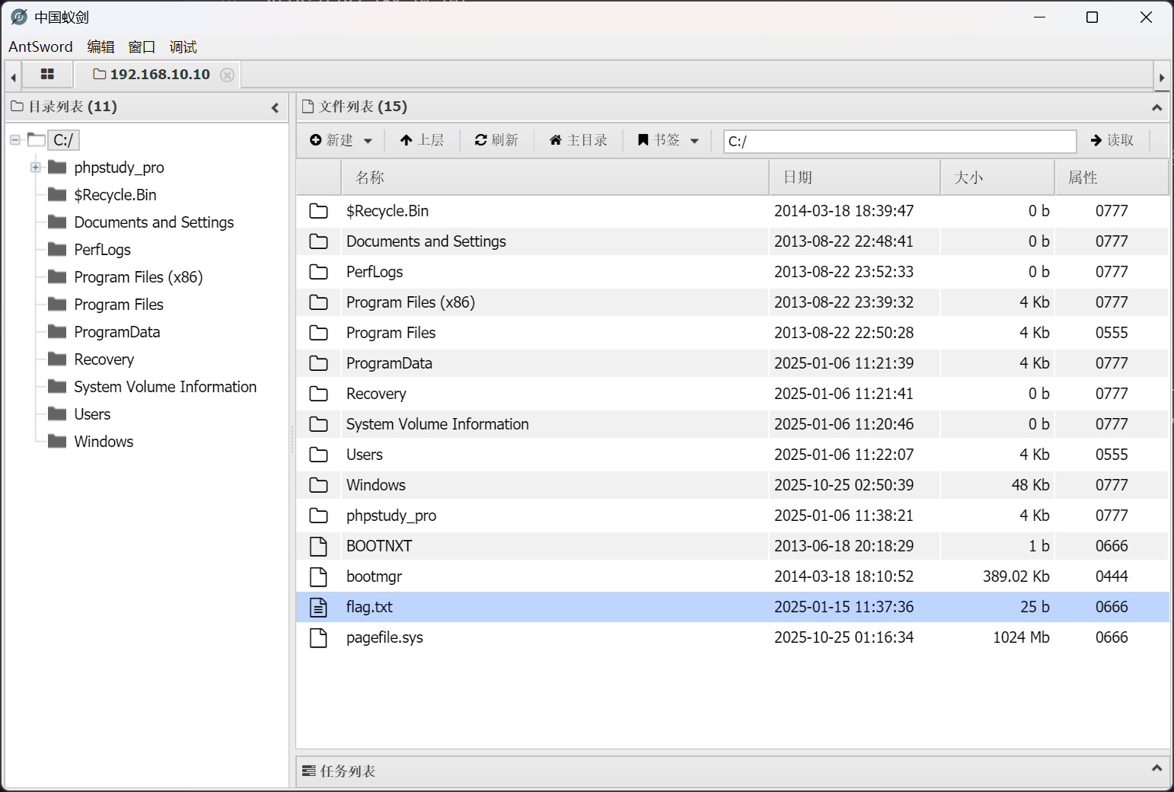Screen dimensions: 1174x792
Task: Collapse the directory list panel arrow
Action: coord(275,107)
